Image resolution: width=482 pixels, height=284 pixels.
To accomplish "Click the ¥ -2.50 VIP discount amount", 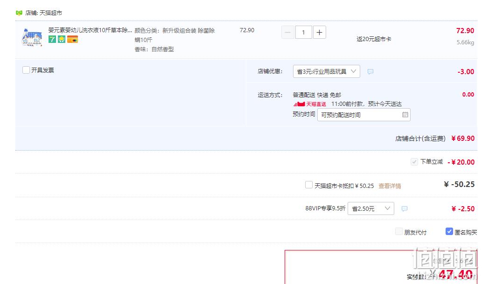I will 463,209.
